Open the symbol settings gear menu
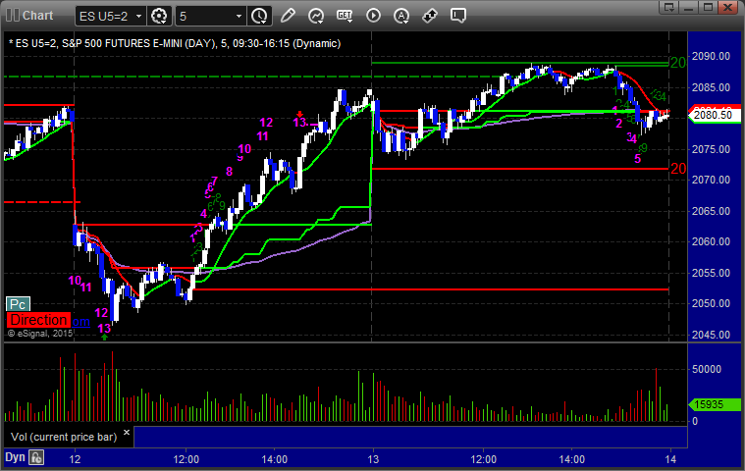 click(159, 16)
